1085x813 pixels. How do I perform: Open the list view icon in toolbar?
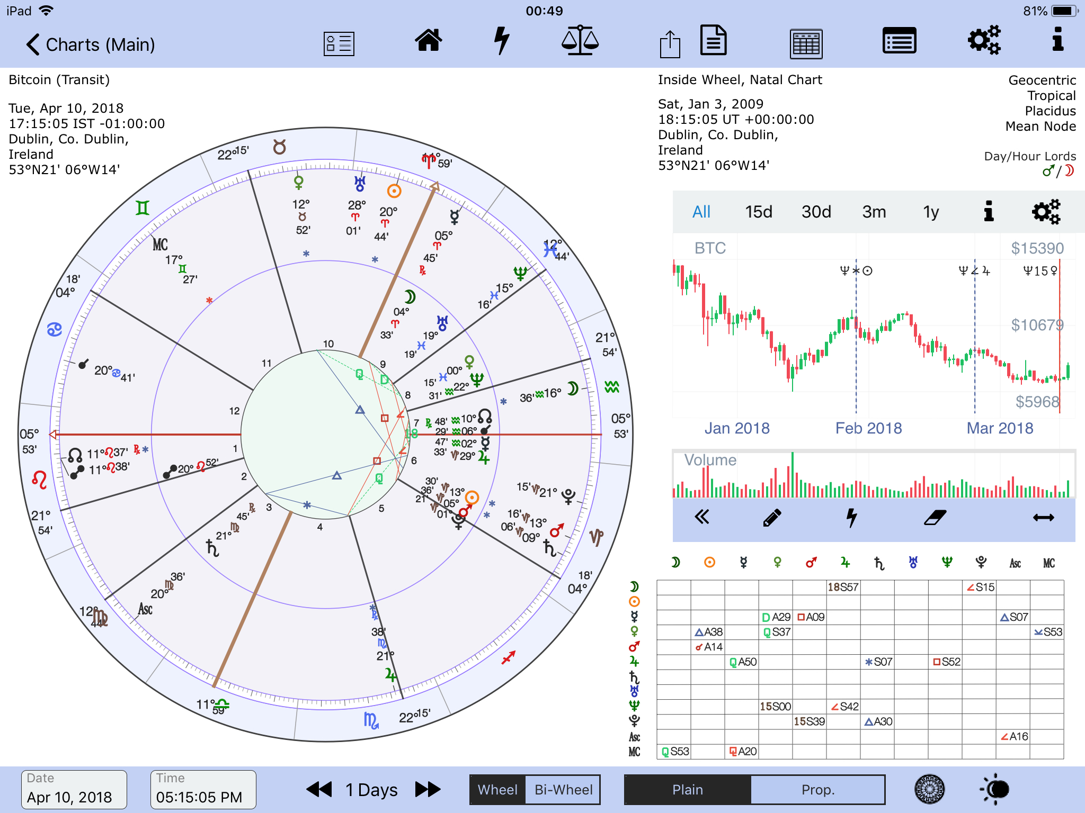point(899,41)
